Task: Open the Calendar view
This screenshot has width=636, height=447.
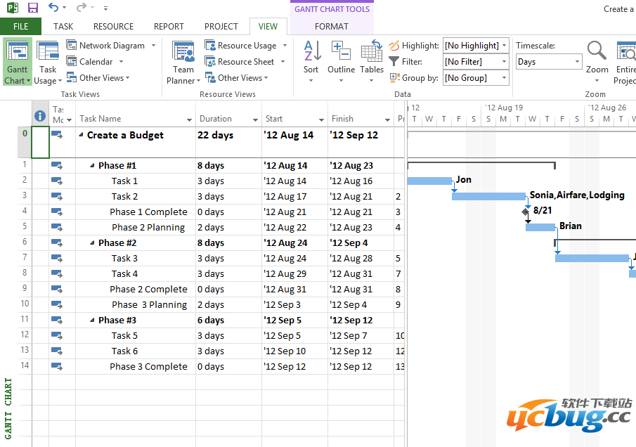Action: tap(90, 62)
